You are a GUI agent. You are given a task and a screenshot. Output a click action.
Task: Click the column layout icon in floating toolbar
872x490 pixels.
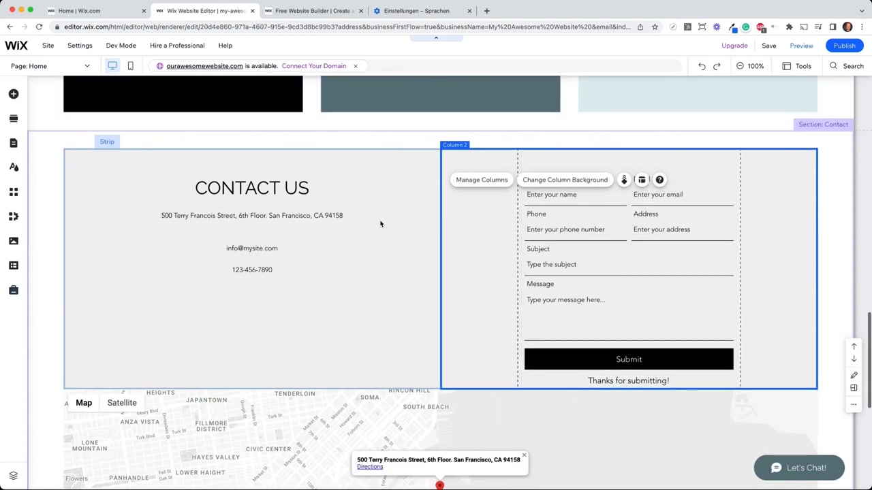[x=642, y=180]
